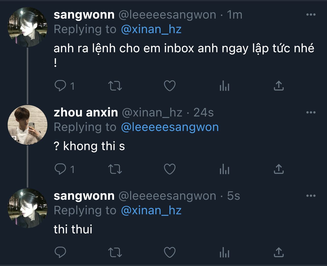Open @xinan_hz link in first tweet
Screen dimensions: 327x266
pyautogui.click(x=151, y=29)
